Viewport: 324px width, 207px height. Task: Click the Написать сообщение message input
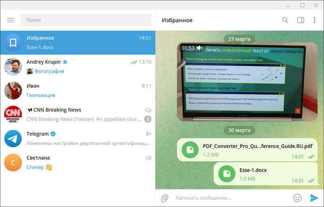coord(231,198)
